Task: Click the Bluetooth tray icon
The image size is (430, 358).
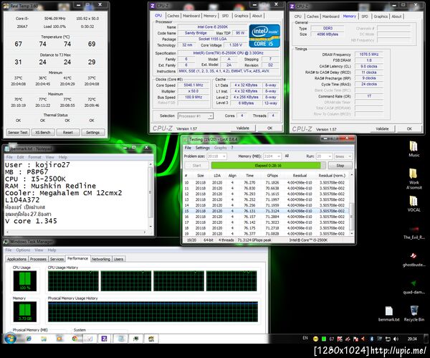Action: pos(372,339)
